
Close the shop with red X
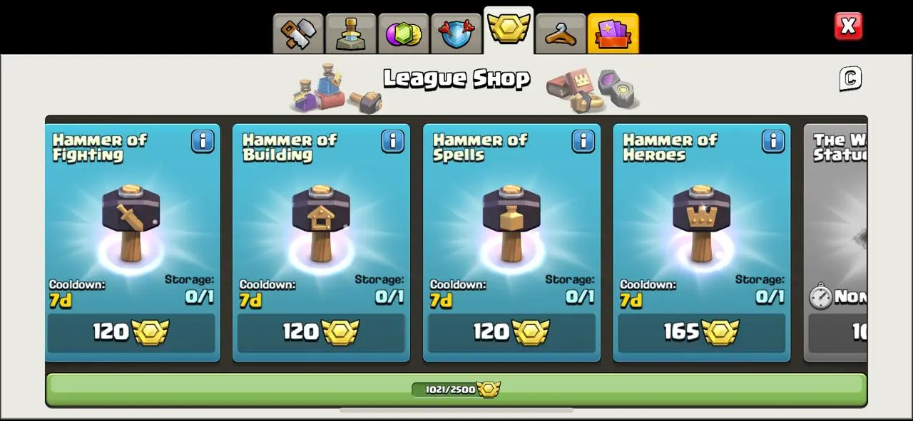[x=848, y=26]
